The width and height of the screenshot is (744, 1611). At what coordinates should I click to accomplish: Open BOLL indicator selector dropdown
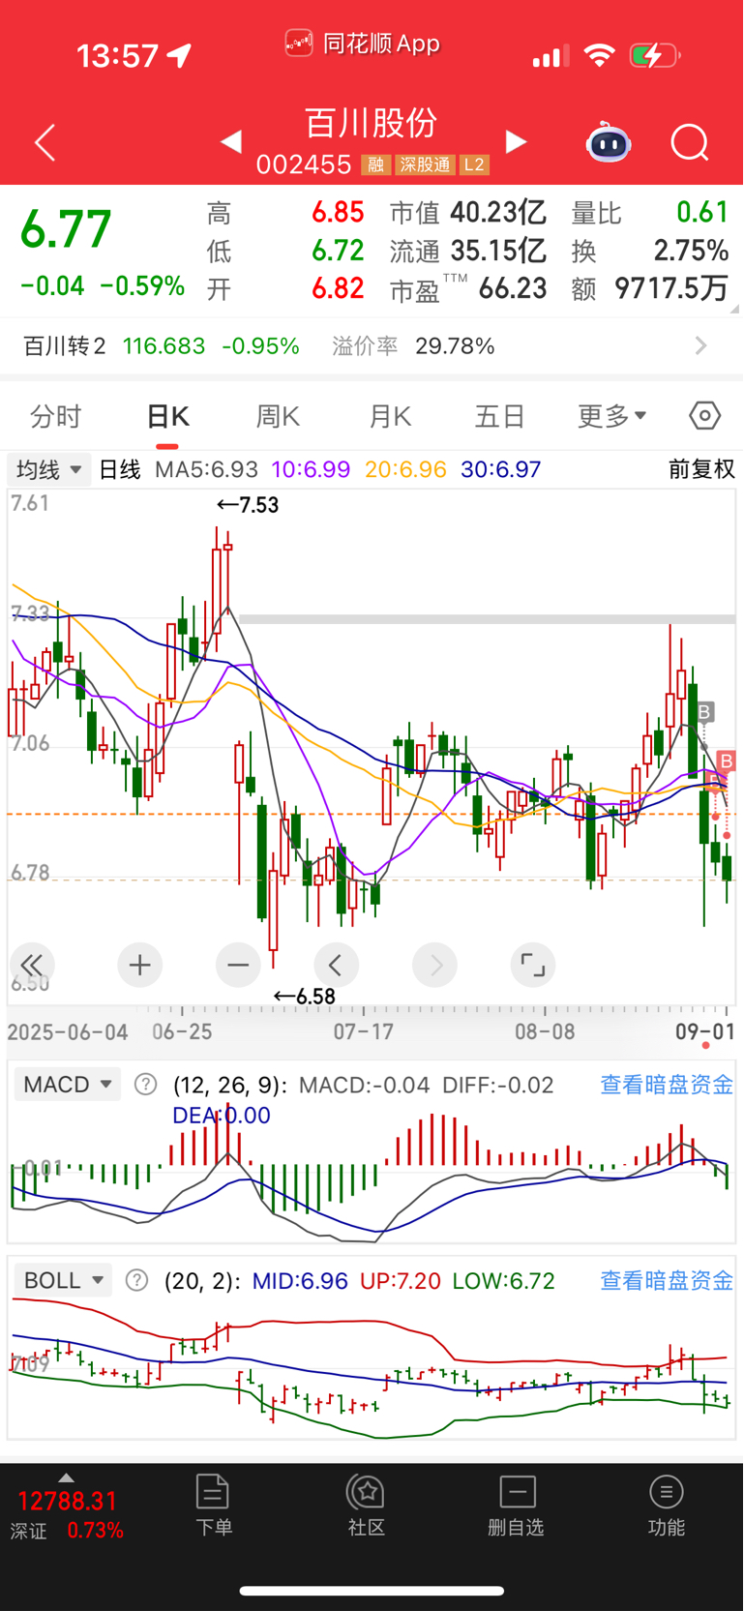[x=64, y=1281]
